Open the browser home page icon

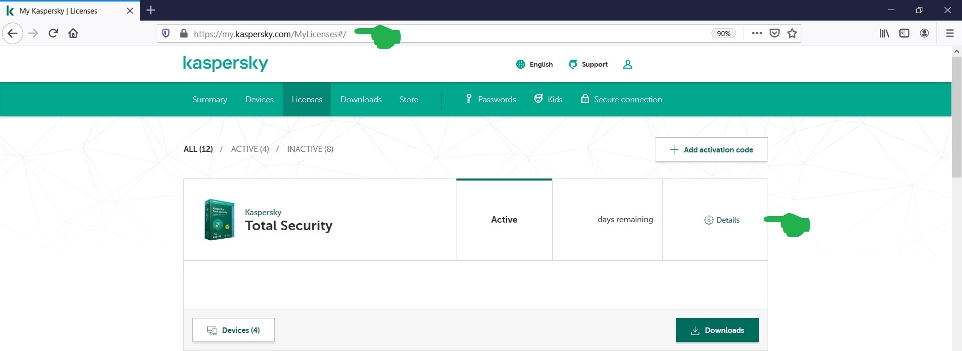click(73, 34)
